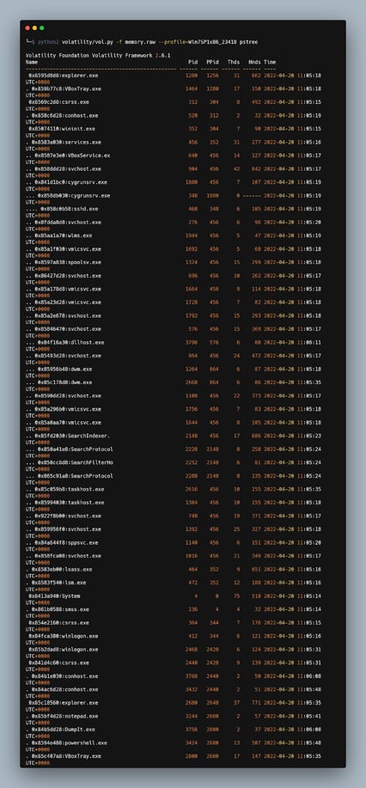Click the Thds column header

tap(234, 62)
